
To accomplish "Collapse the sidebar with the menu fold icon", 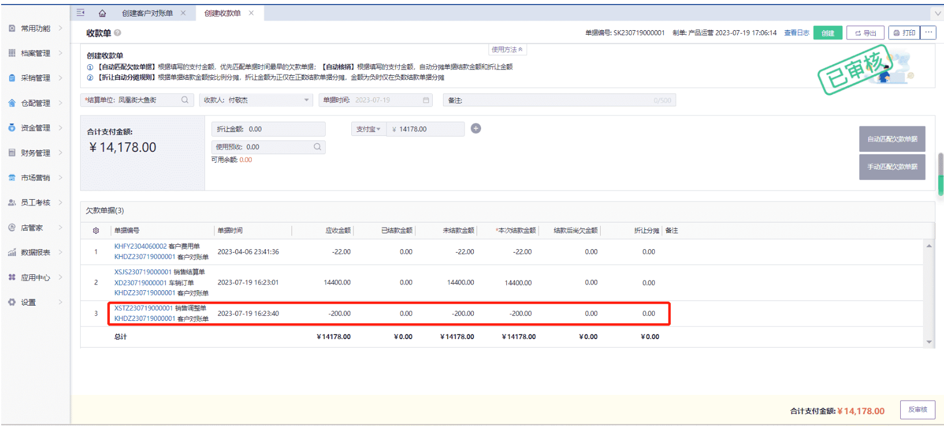I will (80, 13).
